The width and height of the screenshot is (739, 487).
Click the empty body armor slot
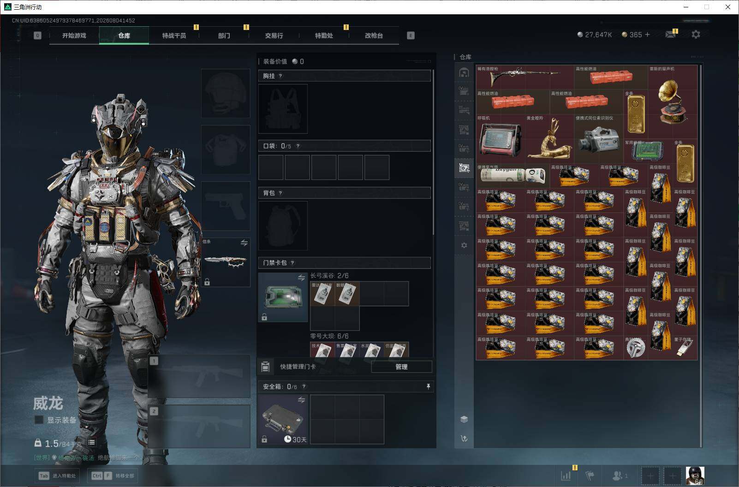[226, 149]
